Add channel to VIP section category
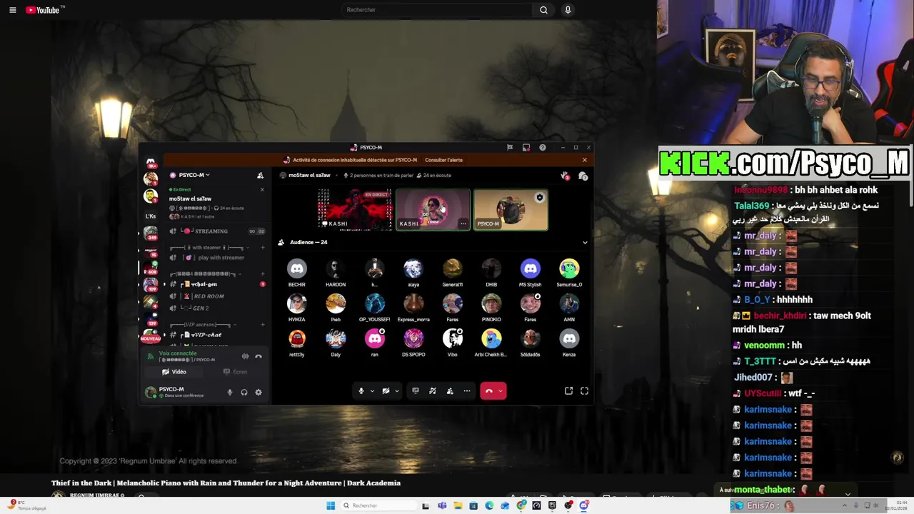Image resolution: width=914 pixels, height=514 pixels. click(x=262, y=325)
